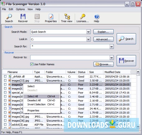Sort by the Folder column header
142x135 pixels.
[55, 72]
